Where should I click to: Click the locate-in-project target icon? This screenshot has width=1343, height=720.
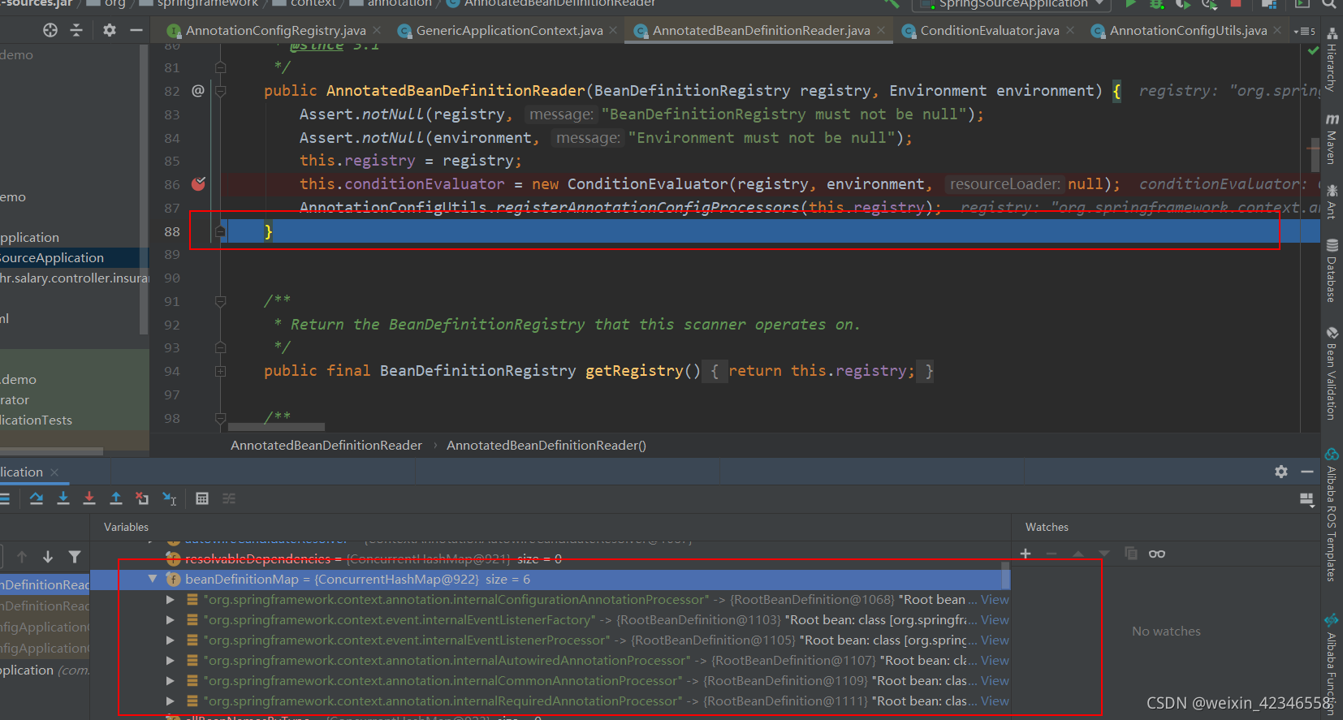tap(50, 30)
